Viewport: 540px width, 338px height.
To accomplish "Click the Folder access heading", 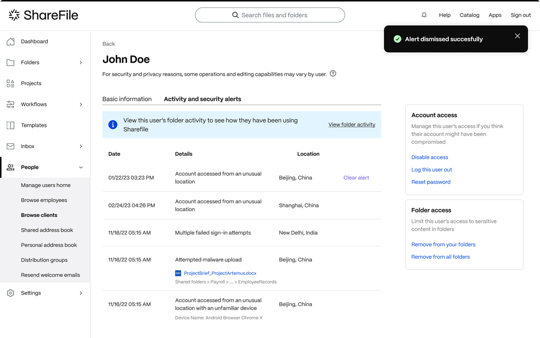I will (x=431, y=210).
